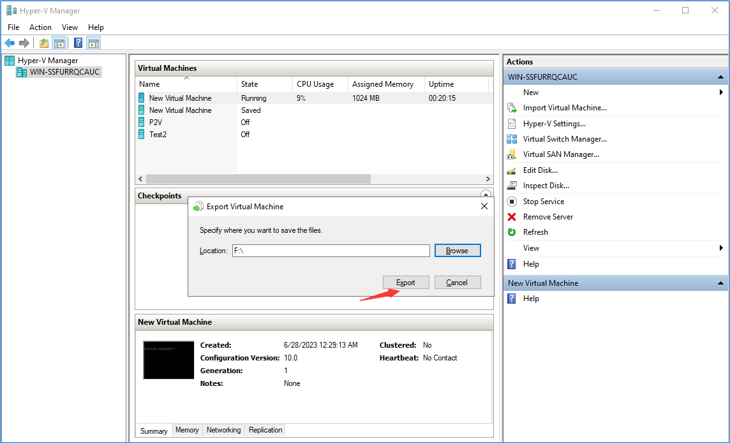This screenshot has width=730, height=444.
Task: Click Browse to choose export location
Action: click(x=457, y=251)
